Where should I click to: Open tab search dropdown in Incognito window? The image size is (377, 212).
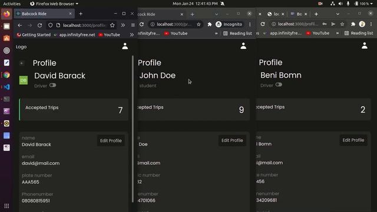coord(217,14)
